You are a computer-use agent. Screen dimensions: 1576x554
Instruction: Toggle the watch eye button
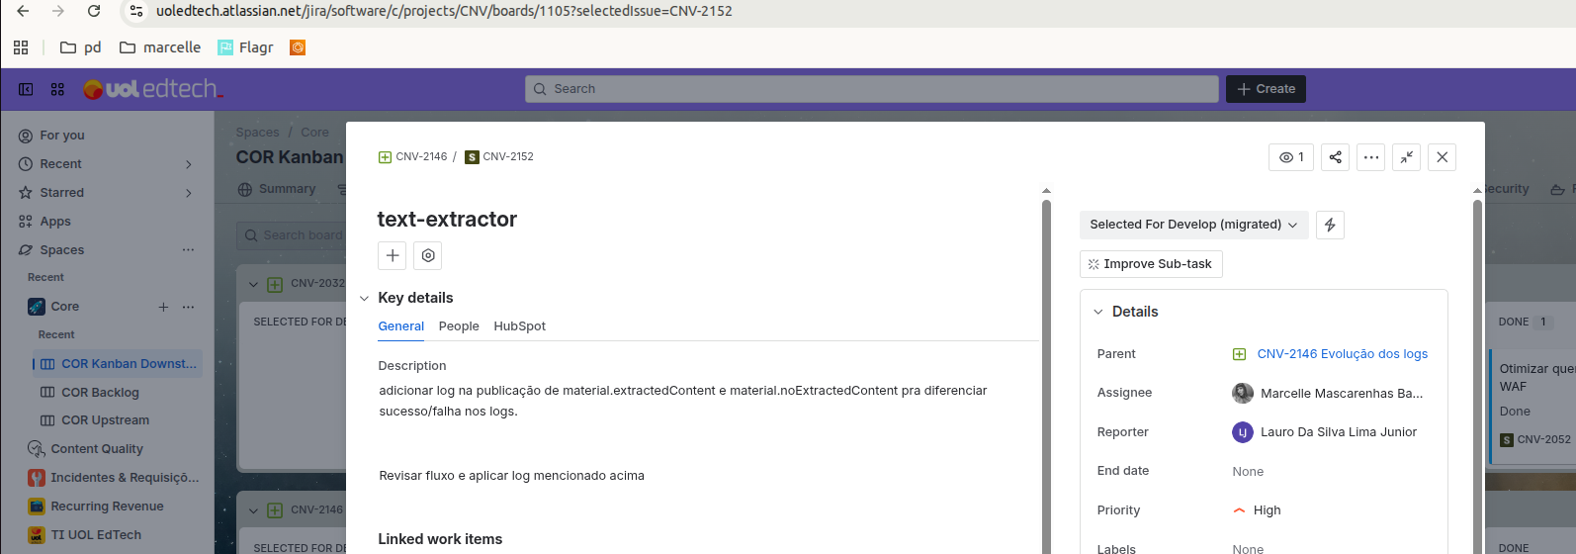[x=1291, y=157]
